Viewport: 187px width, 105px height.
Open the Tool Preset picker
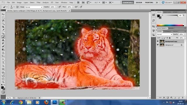coord(5,7)
